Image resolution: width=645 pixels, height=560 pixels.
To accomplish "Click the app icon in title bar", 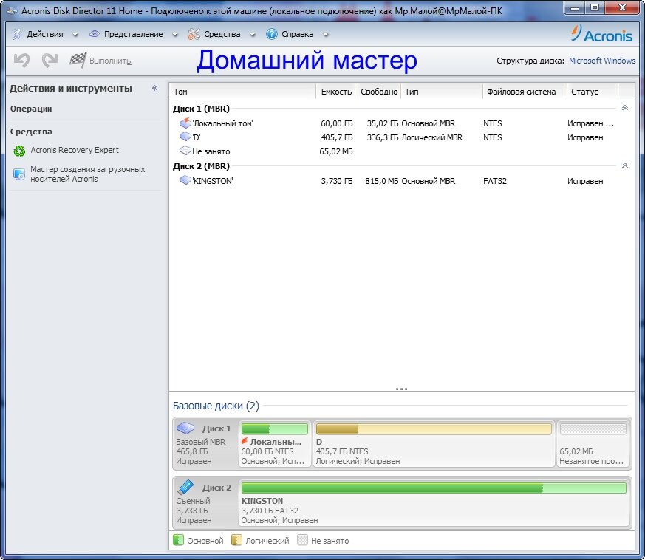I will (x=12, y=10).
